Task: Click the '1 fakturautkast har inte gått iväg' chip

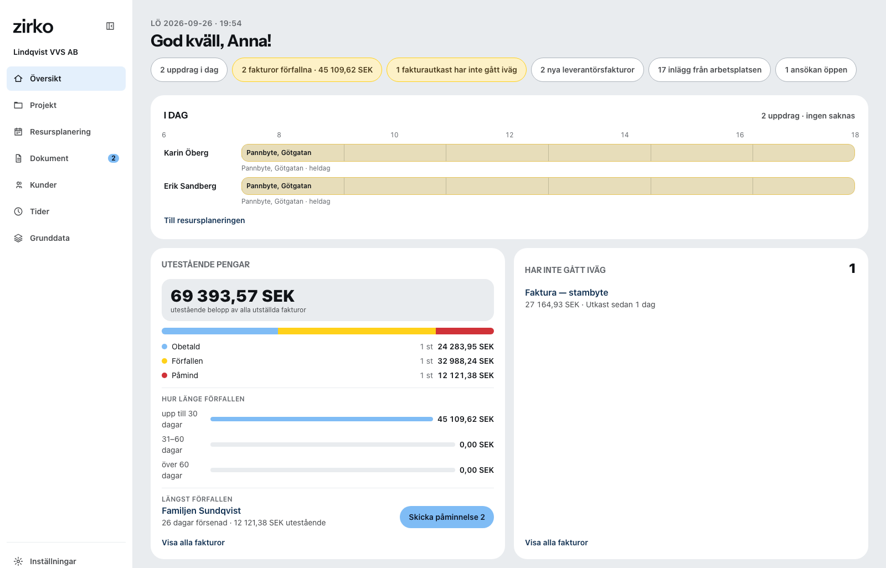Action: tap(456, 70)
